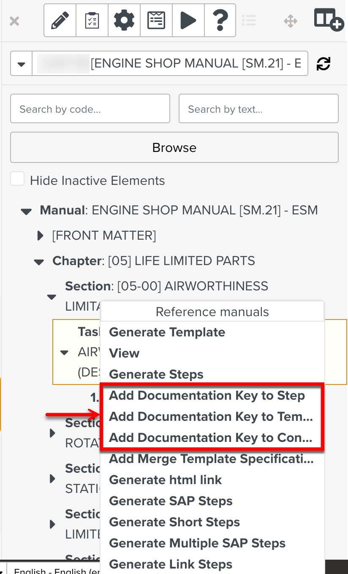Click the list view icon
This screenshot has height=574, width=348.
[249, 21]
